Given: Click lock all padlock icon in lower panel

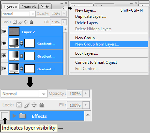Looking at the screenshot, I should [x=41, y=105].
